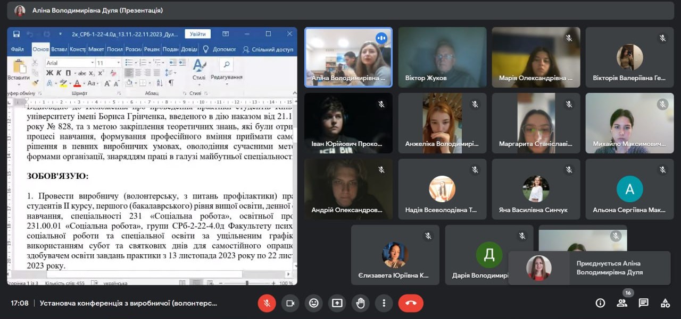Click the Word save disk icon
The image size is (681, 319).
click(16, 34)
